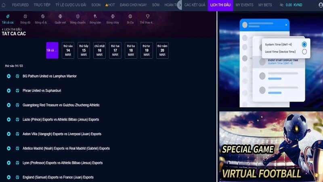Click football icon beside England (Samuel) Esports
323x182 pixels.
[17, 177]
